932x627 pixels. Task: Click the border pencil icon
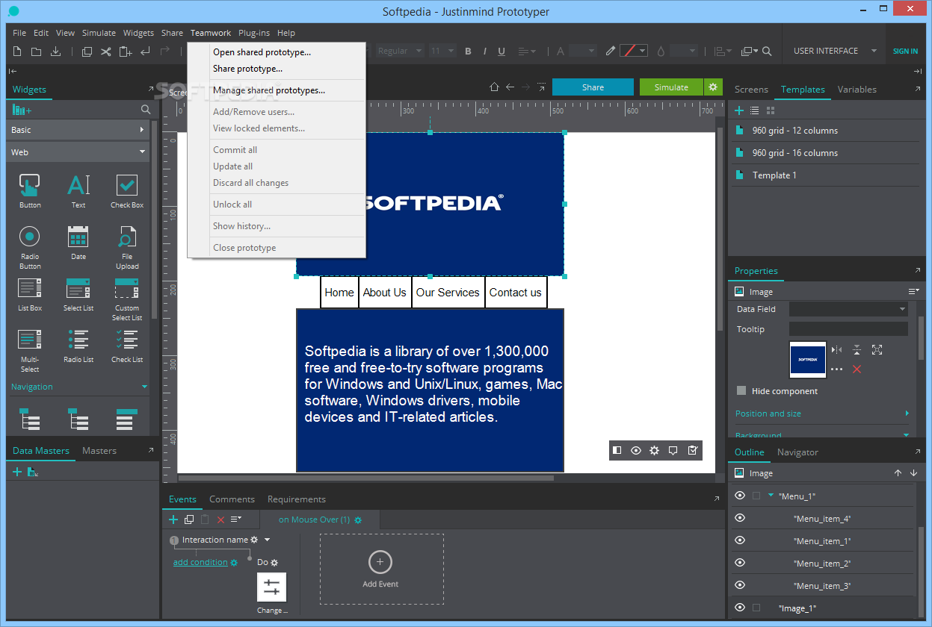pyautogui.click(x=611, y=51)
